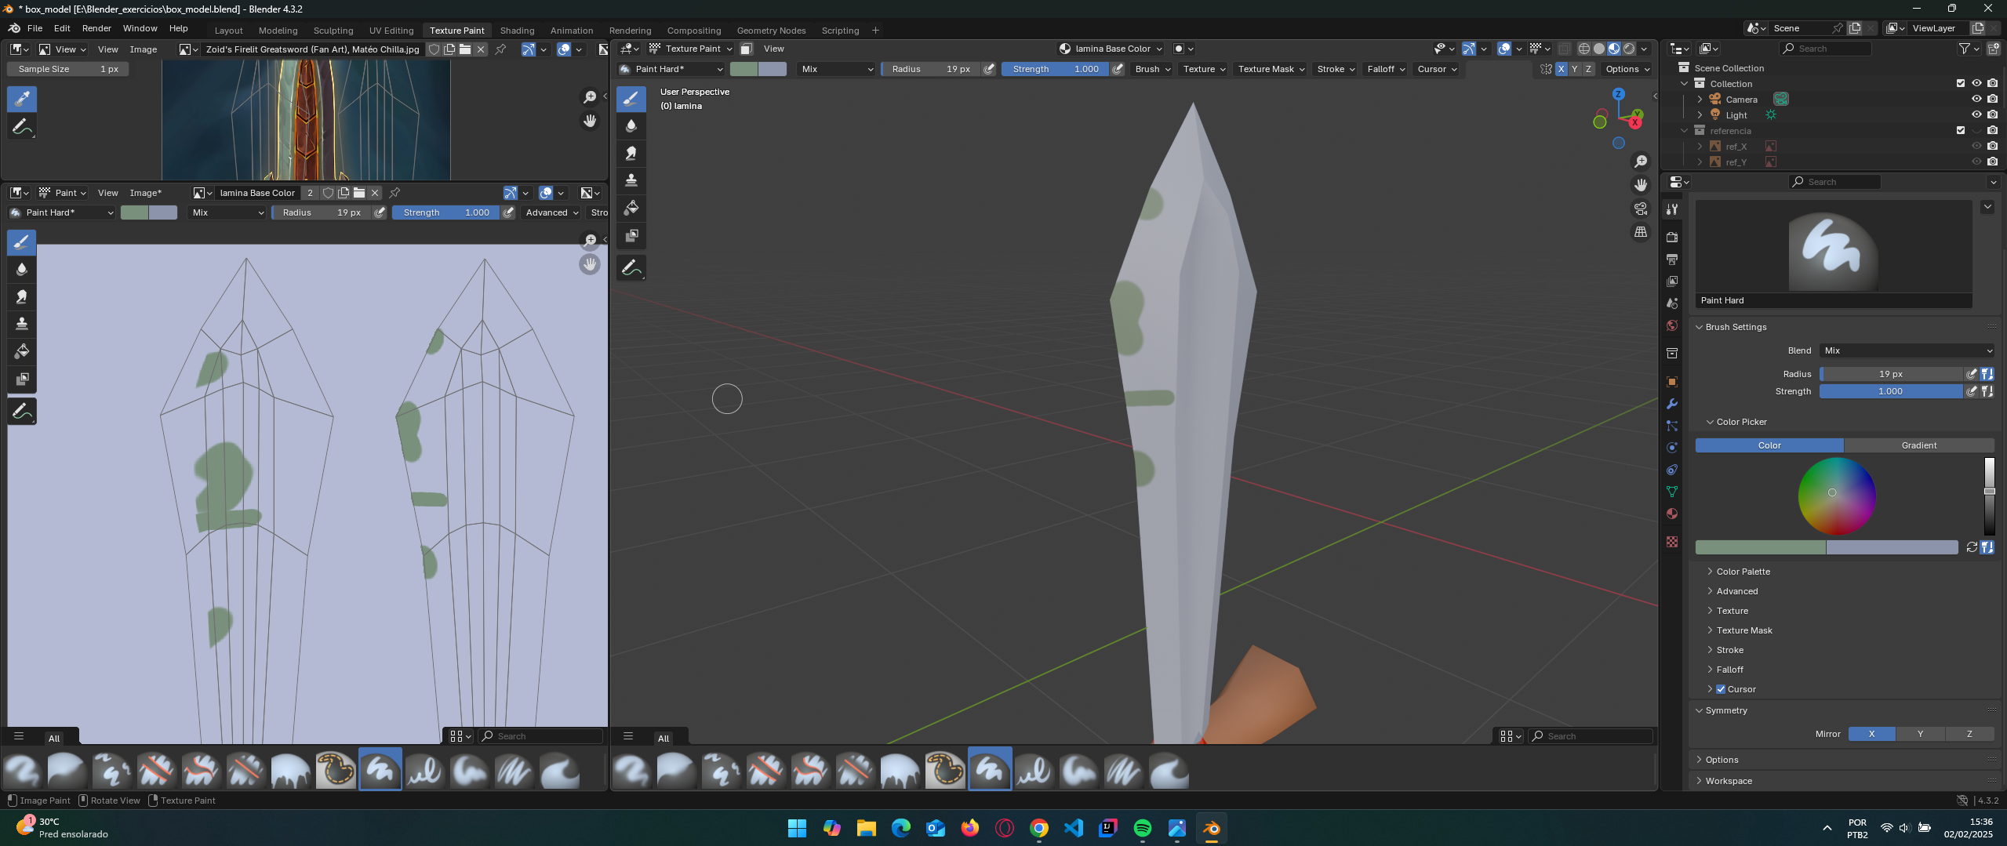Select the Smear tool in image paint editor

[x=22, y=297]
